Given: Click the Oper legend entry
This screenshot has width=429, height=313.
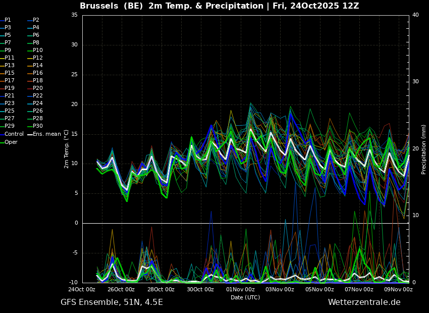Looking at the screenshot, I should [9, 142].
